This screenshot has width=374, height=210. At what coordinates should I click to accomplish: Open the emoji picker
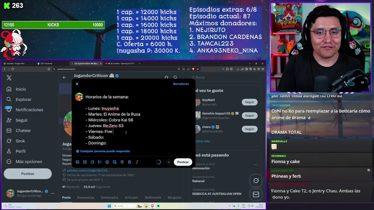pos(107,162)
